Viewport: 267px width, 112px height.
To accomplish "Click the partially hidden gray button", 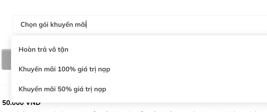I will coord(6,59).
